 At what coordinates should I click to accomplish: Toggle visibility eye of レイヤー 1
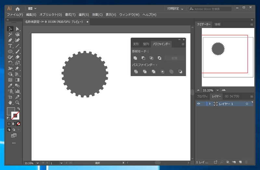click(x=199, y=104)
